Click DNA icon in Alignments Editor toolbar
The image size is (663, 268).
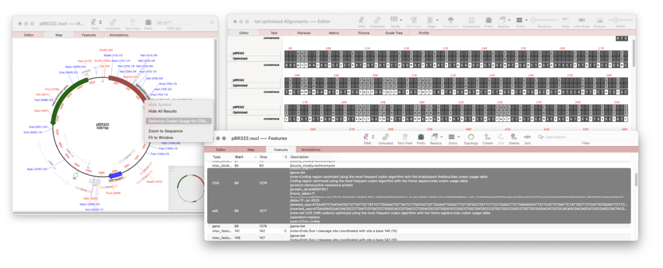pyautogui.click(x=361, y=19)
